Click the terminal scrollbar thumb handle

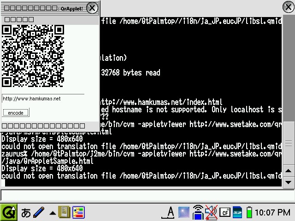(x=289, y=143)
